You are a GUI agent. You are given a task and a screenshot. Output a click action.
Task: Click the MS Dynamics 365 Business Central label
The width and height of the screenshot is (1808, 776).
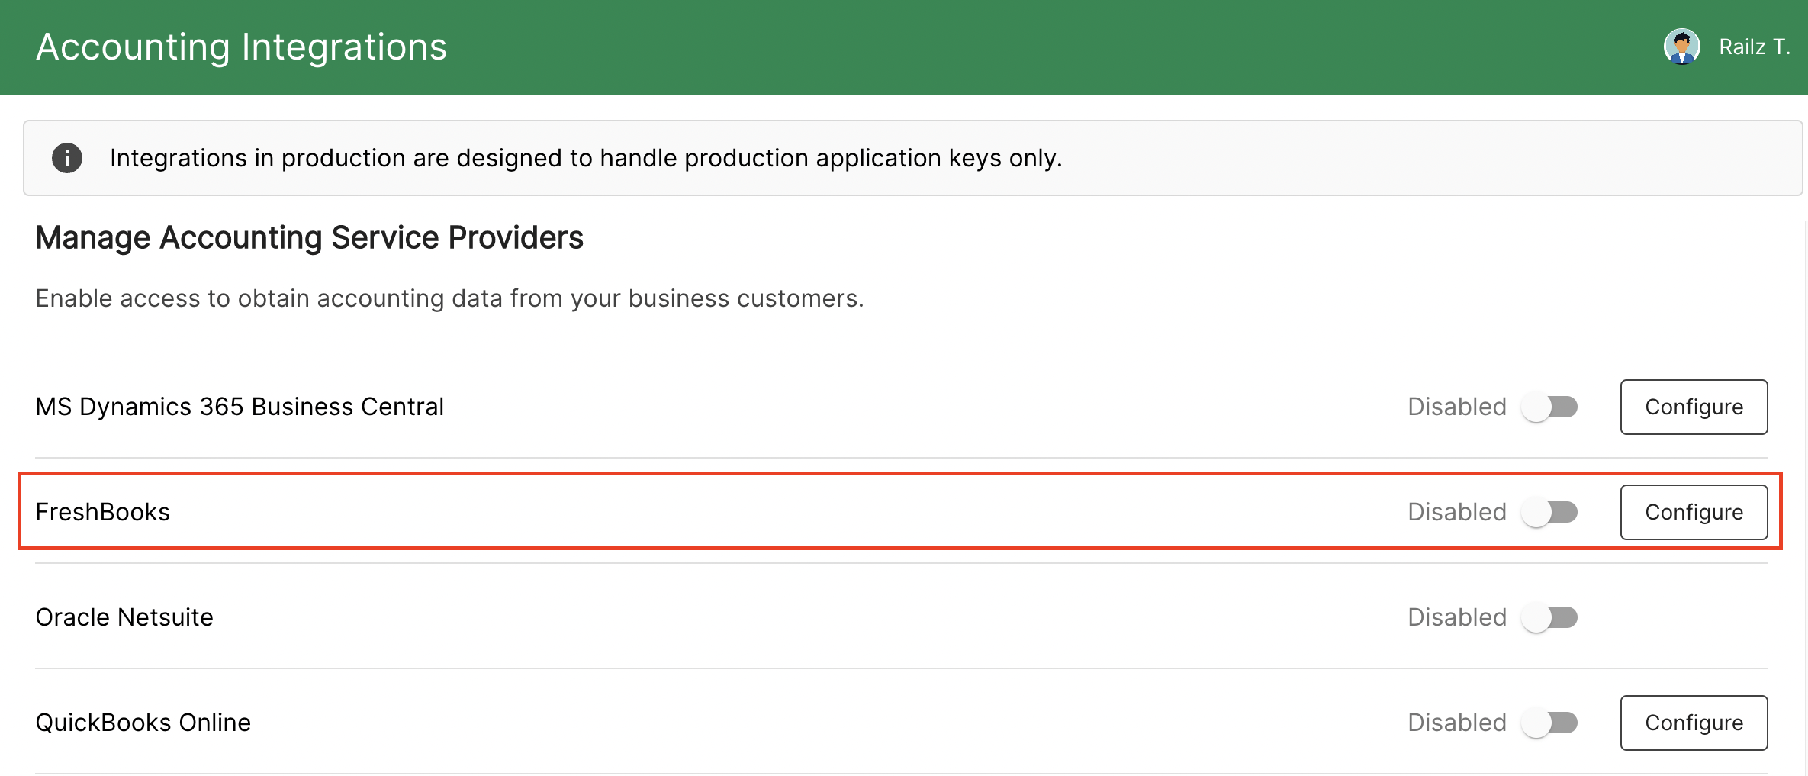coord(240,407)
